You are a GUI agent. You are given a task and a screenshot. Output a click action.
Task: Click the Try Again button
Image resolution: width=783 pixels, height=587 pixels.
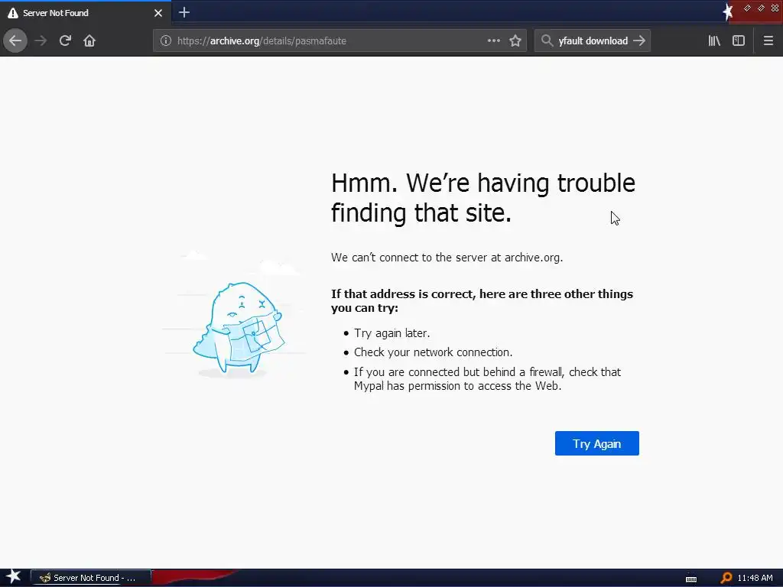pos(596,443)
